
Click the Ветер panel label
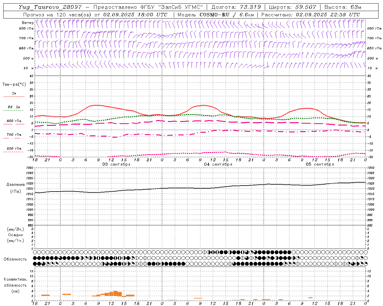[x=28, y=23]
